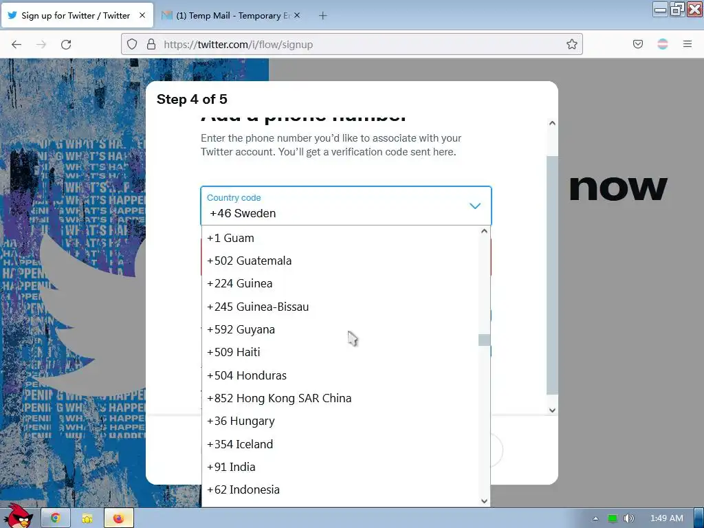Open Firefox account avatar menu
Image resolution: width=704 pixels, height=528 pixels.
click(x=663, y=44)
